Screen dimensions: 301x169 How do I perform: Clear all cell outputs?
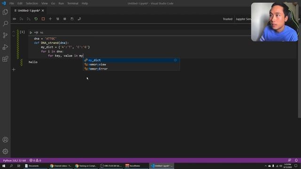coord(57,19)
